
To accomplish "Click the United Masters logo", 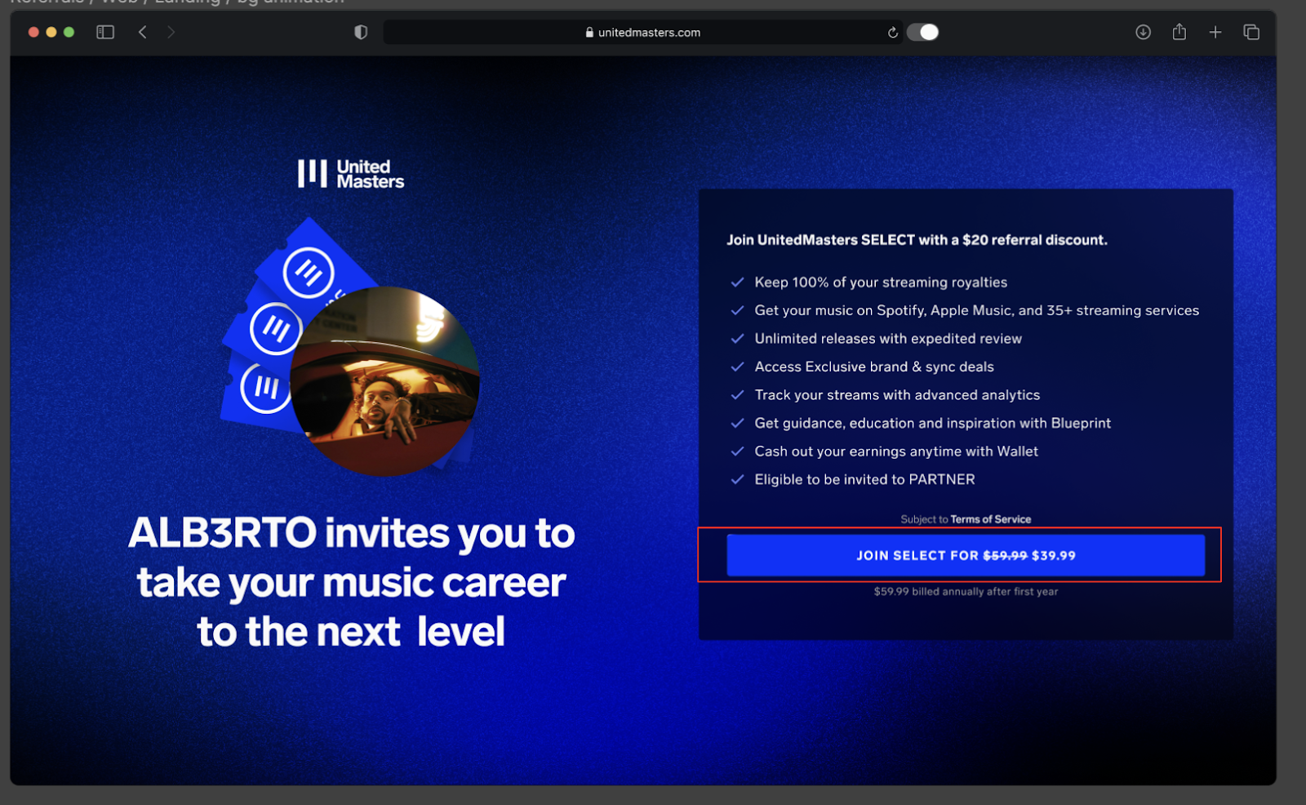I will pyautogui.click(x=351, y=174).
